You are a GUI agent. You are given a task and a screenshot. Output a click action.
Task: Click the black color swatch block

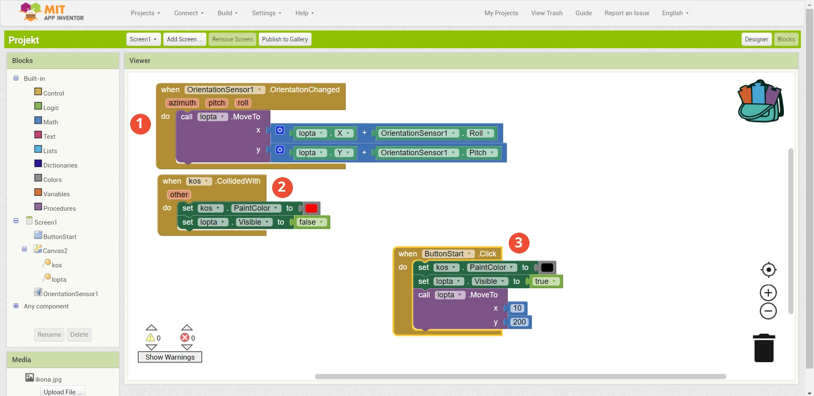click(x=547, y=267)
